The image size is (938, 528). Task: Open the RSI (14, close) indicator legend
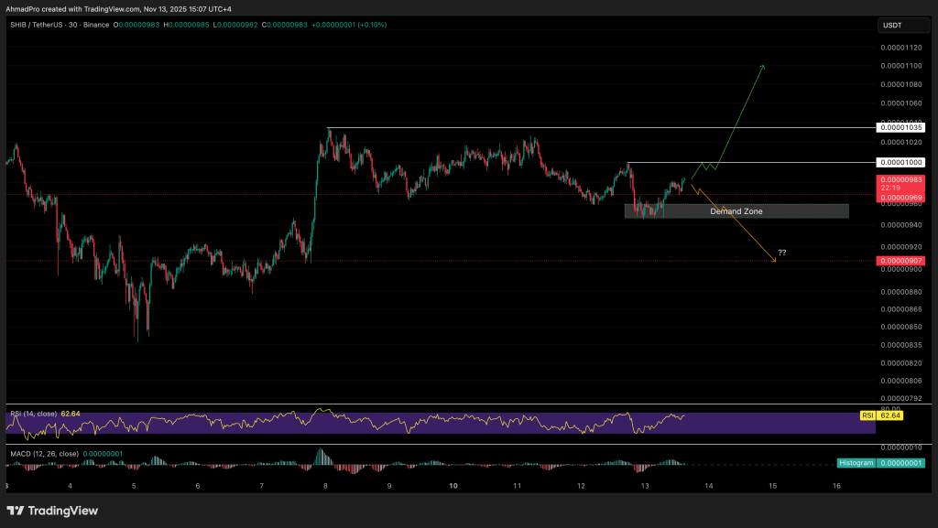(x=33, y=414)
